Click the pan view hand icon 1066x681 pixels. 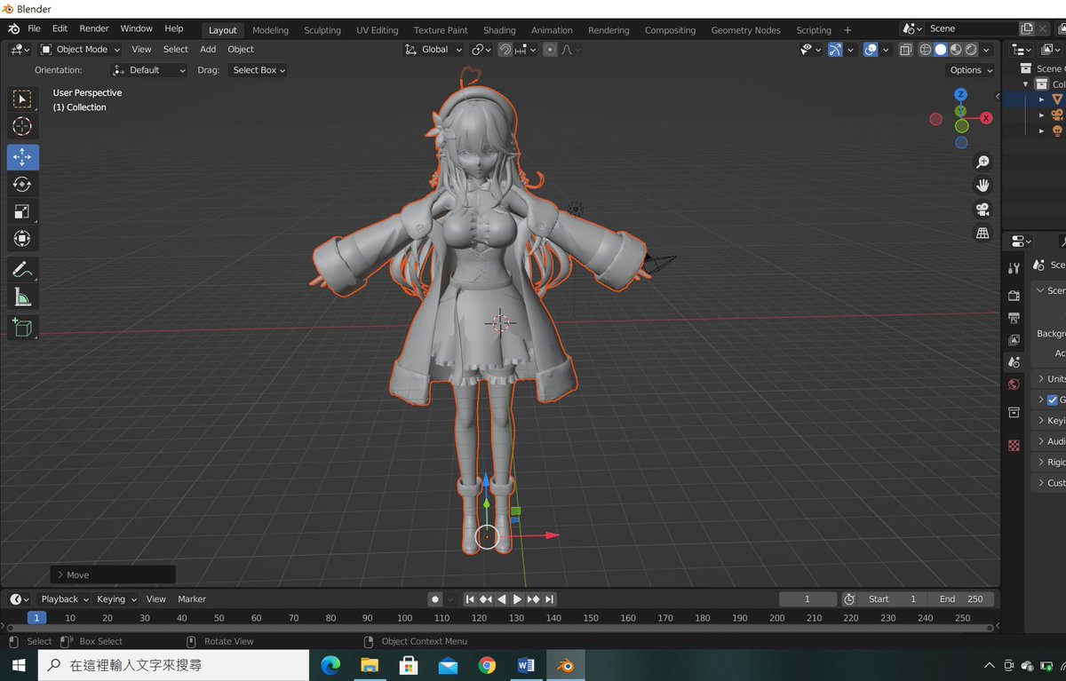tap(982, 186)
